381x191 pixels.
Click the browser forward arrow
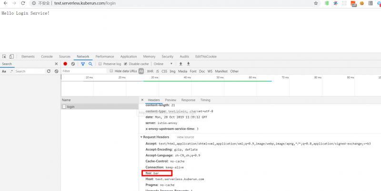tap(14, 3)
